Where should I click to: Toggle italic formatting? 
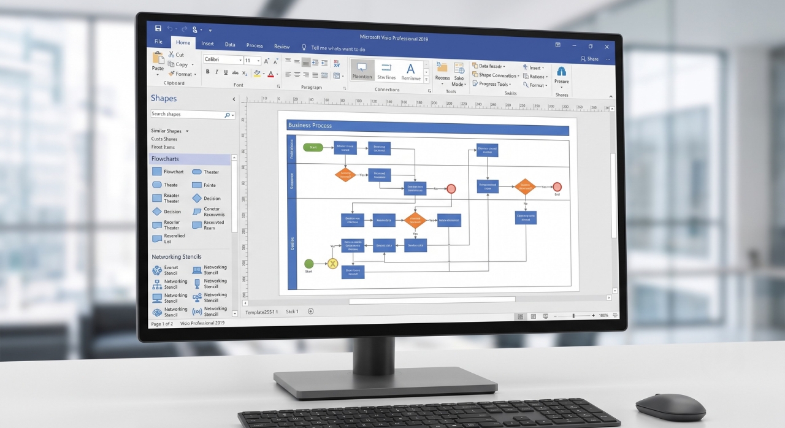(216, 72)
